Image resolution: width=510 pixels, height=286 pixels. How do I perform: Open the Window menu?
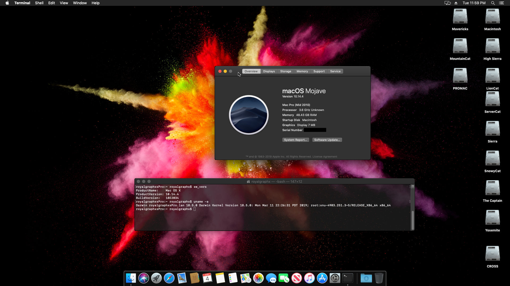tap(80, 3)
